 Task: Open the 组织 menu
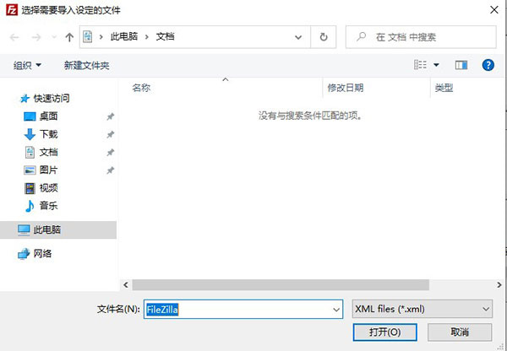[x=27, y=66]
